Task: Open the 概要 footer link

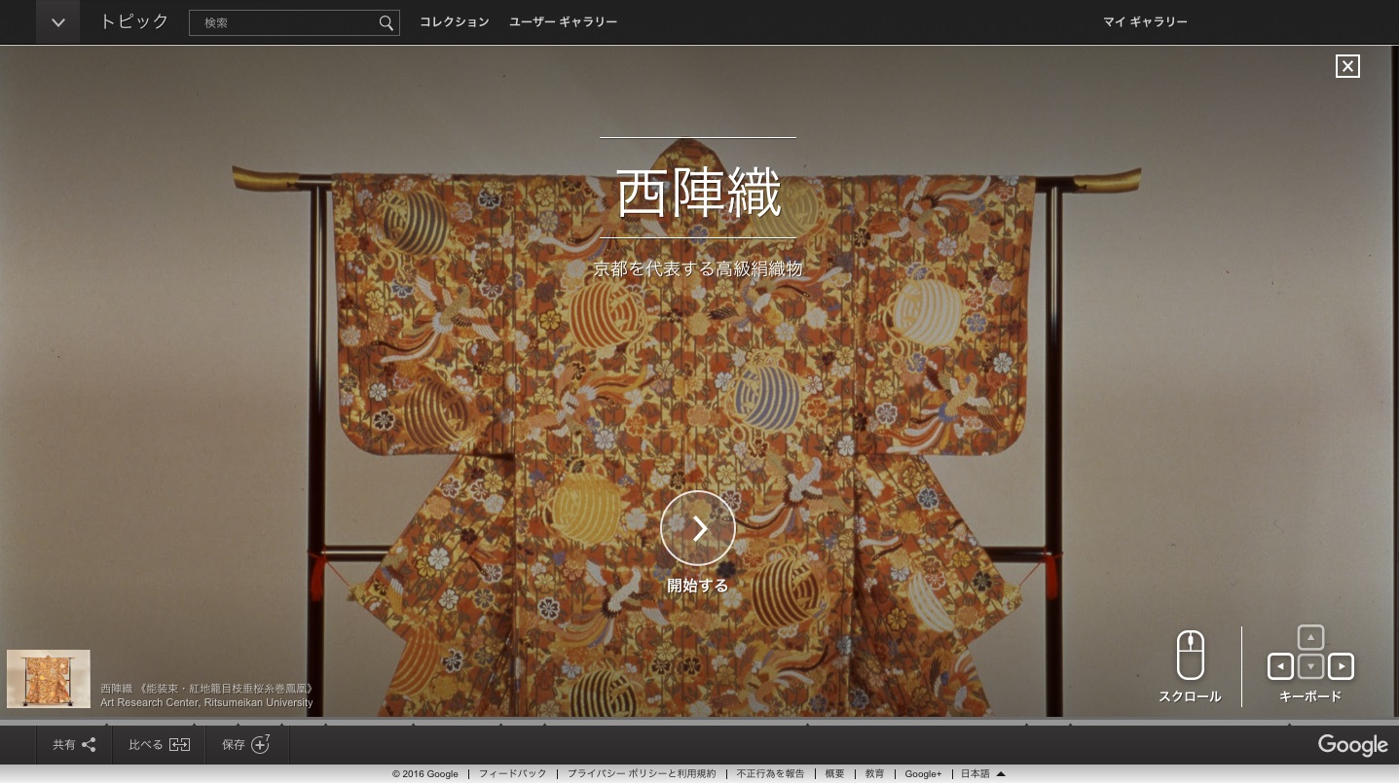Action: click(834, 774)
